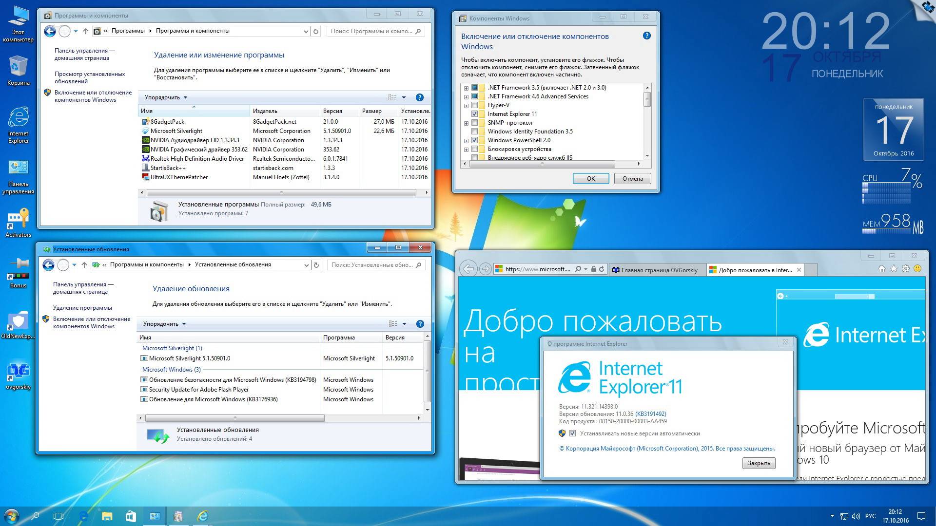The image size is (936, 526).
Task: Click the Windows Start orb
Action: pyautogui.click(x=11, y=516)
